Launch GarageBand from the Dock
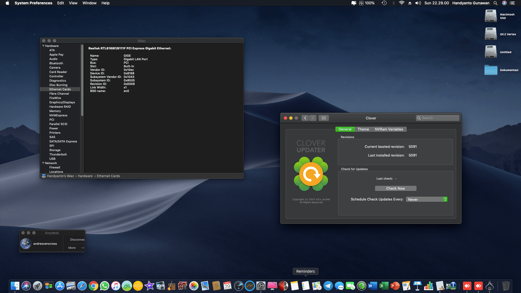The width and height of the screenshot is (521, 293). 171,286
